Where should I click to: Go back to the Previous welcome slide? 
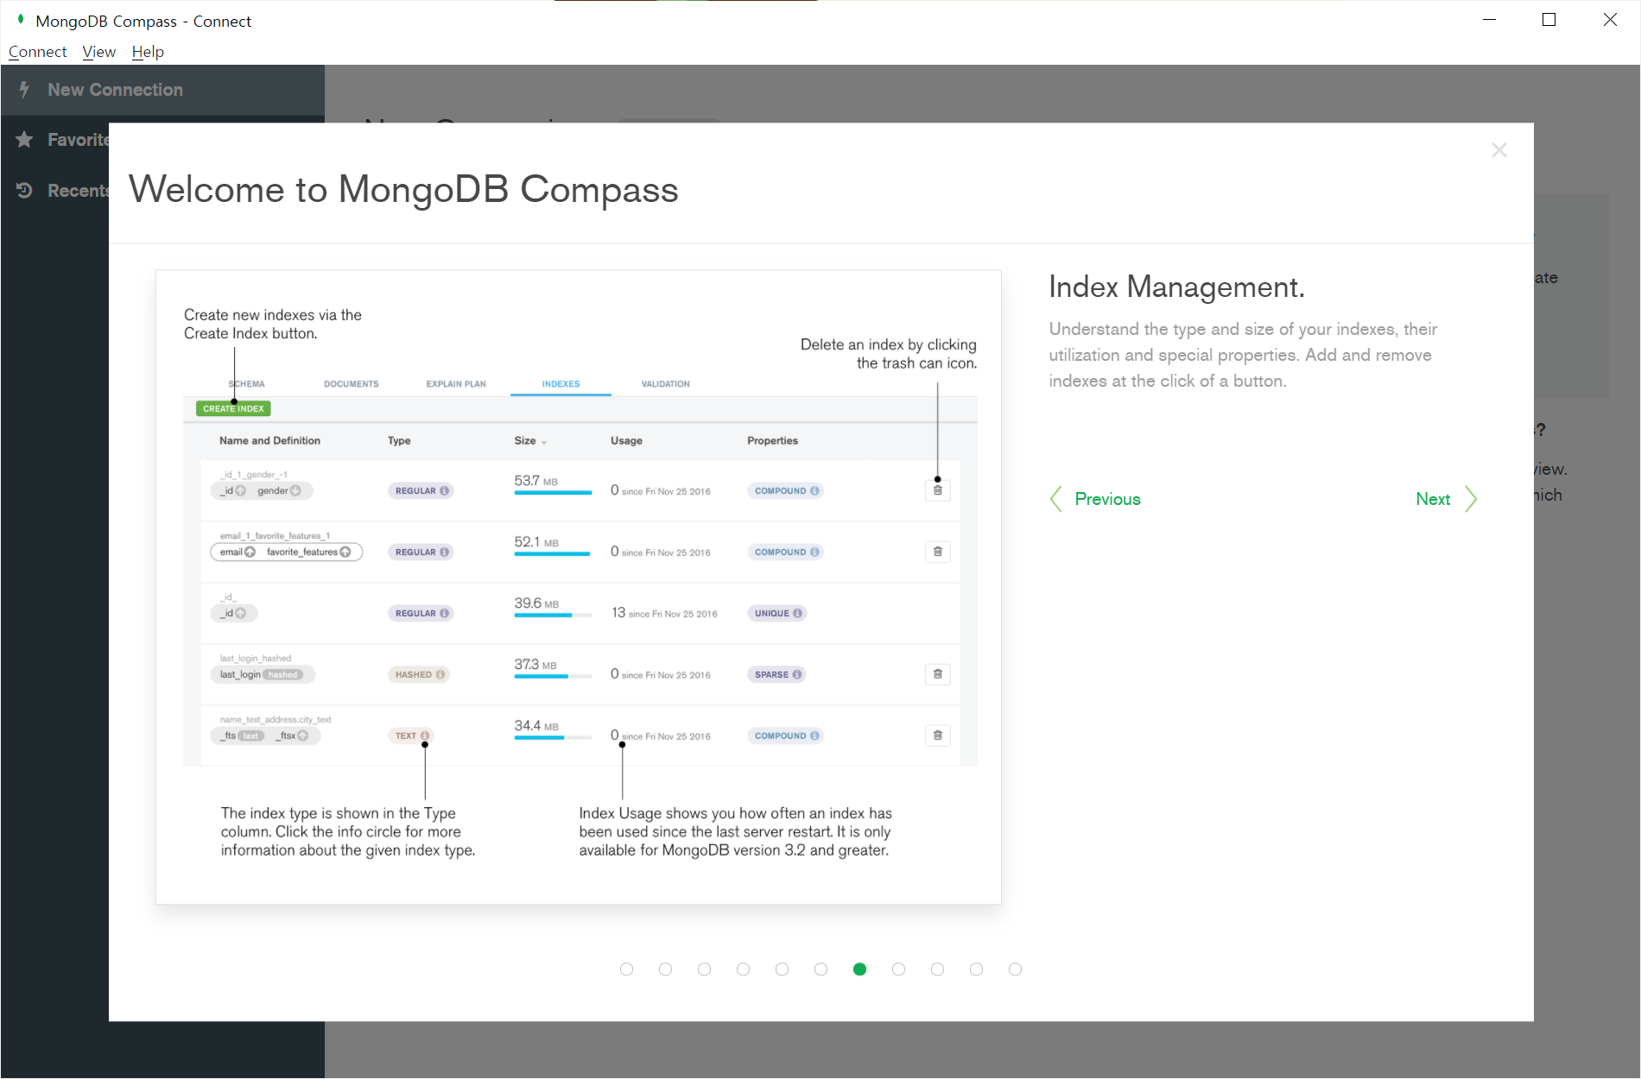click(x=1107, y=499)
